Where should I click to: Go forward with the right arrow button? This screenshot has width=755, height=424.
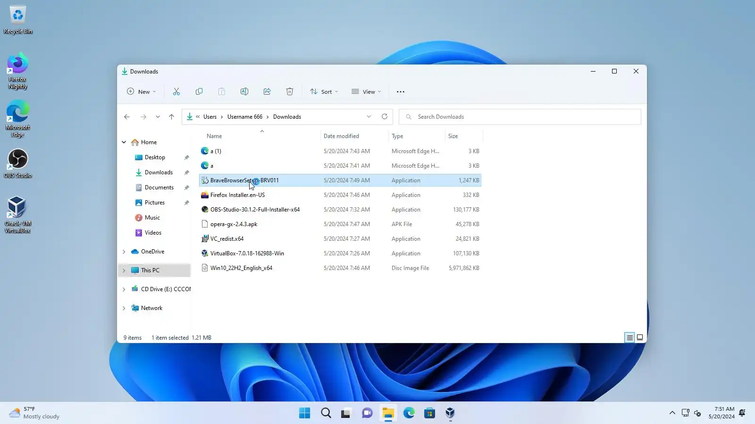143,117
